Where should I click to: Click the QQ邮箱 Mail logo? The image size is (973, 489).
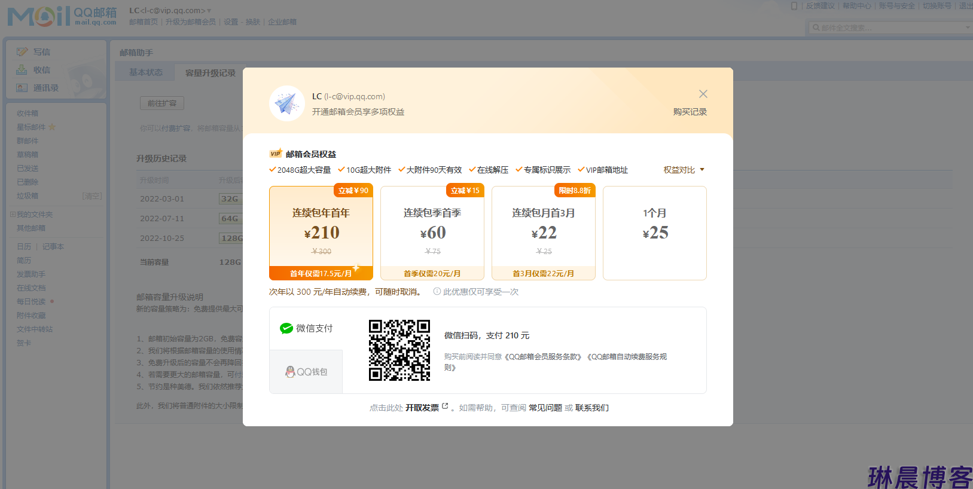click(62, 16)
